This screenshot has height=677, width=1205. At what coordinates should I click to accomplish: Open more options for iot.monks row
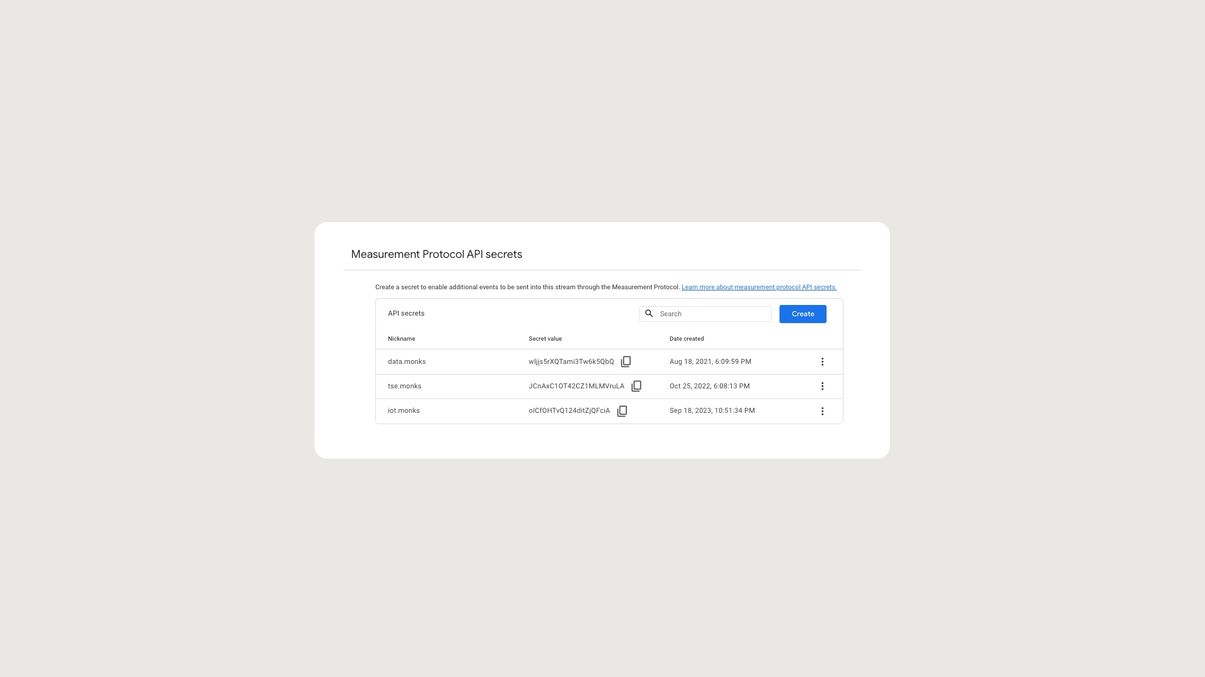(822, 411)
